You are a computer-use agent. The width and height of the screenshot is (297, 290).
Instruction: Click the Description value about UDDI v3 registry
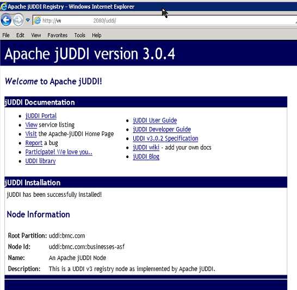tap(132, 269)
